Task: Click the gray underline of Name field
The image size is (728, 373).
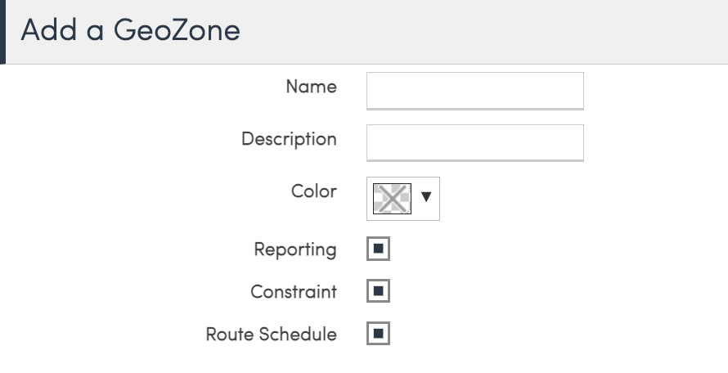Action: point(474,108)
